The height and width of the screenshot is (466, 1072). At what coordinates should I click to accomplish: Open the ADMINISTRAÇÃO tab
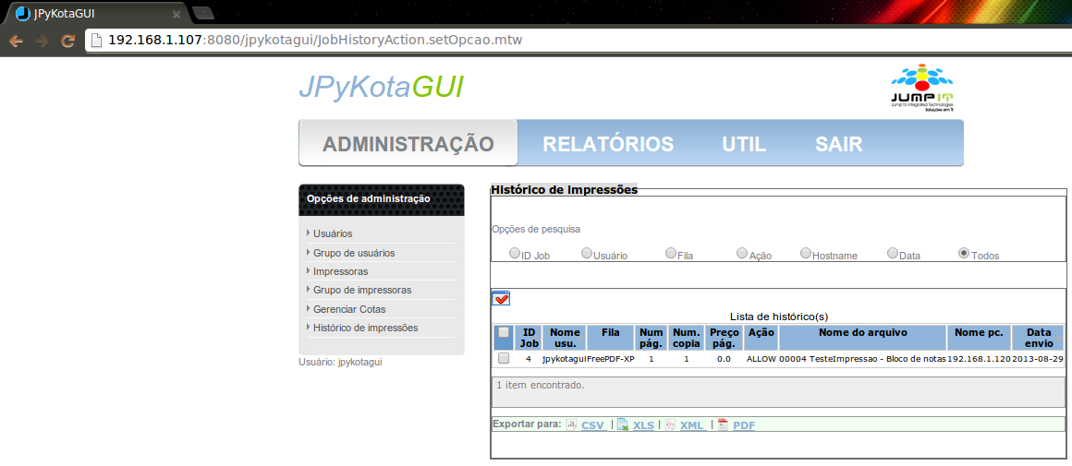pyautogui.click(x=408, y=144)
